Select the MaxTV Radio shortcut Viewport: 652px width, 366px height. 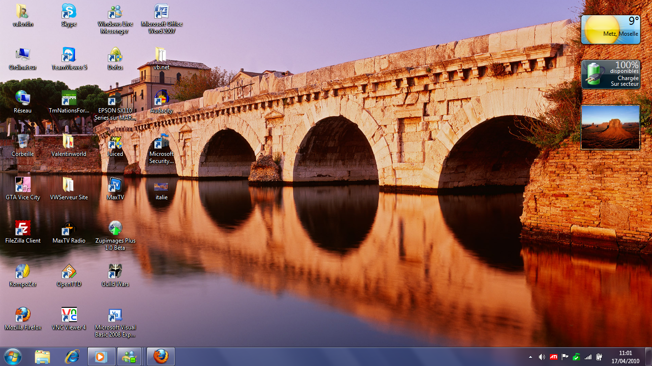[69, 232]
